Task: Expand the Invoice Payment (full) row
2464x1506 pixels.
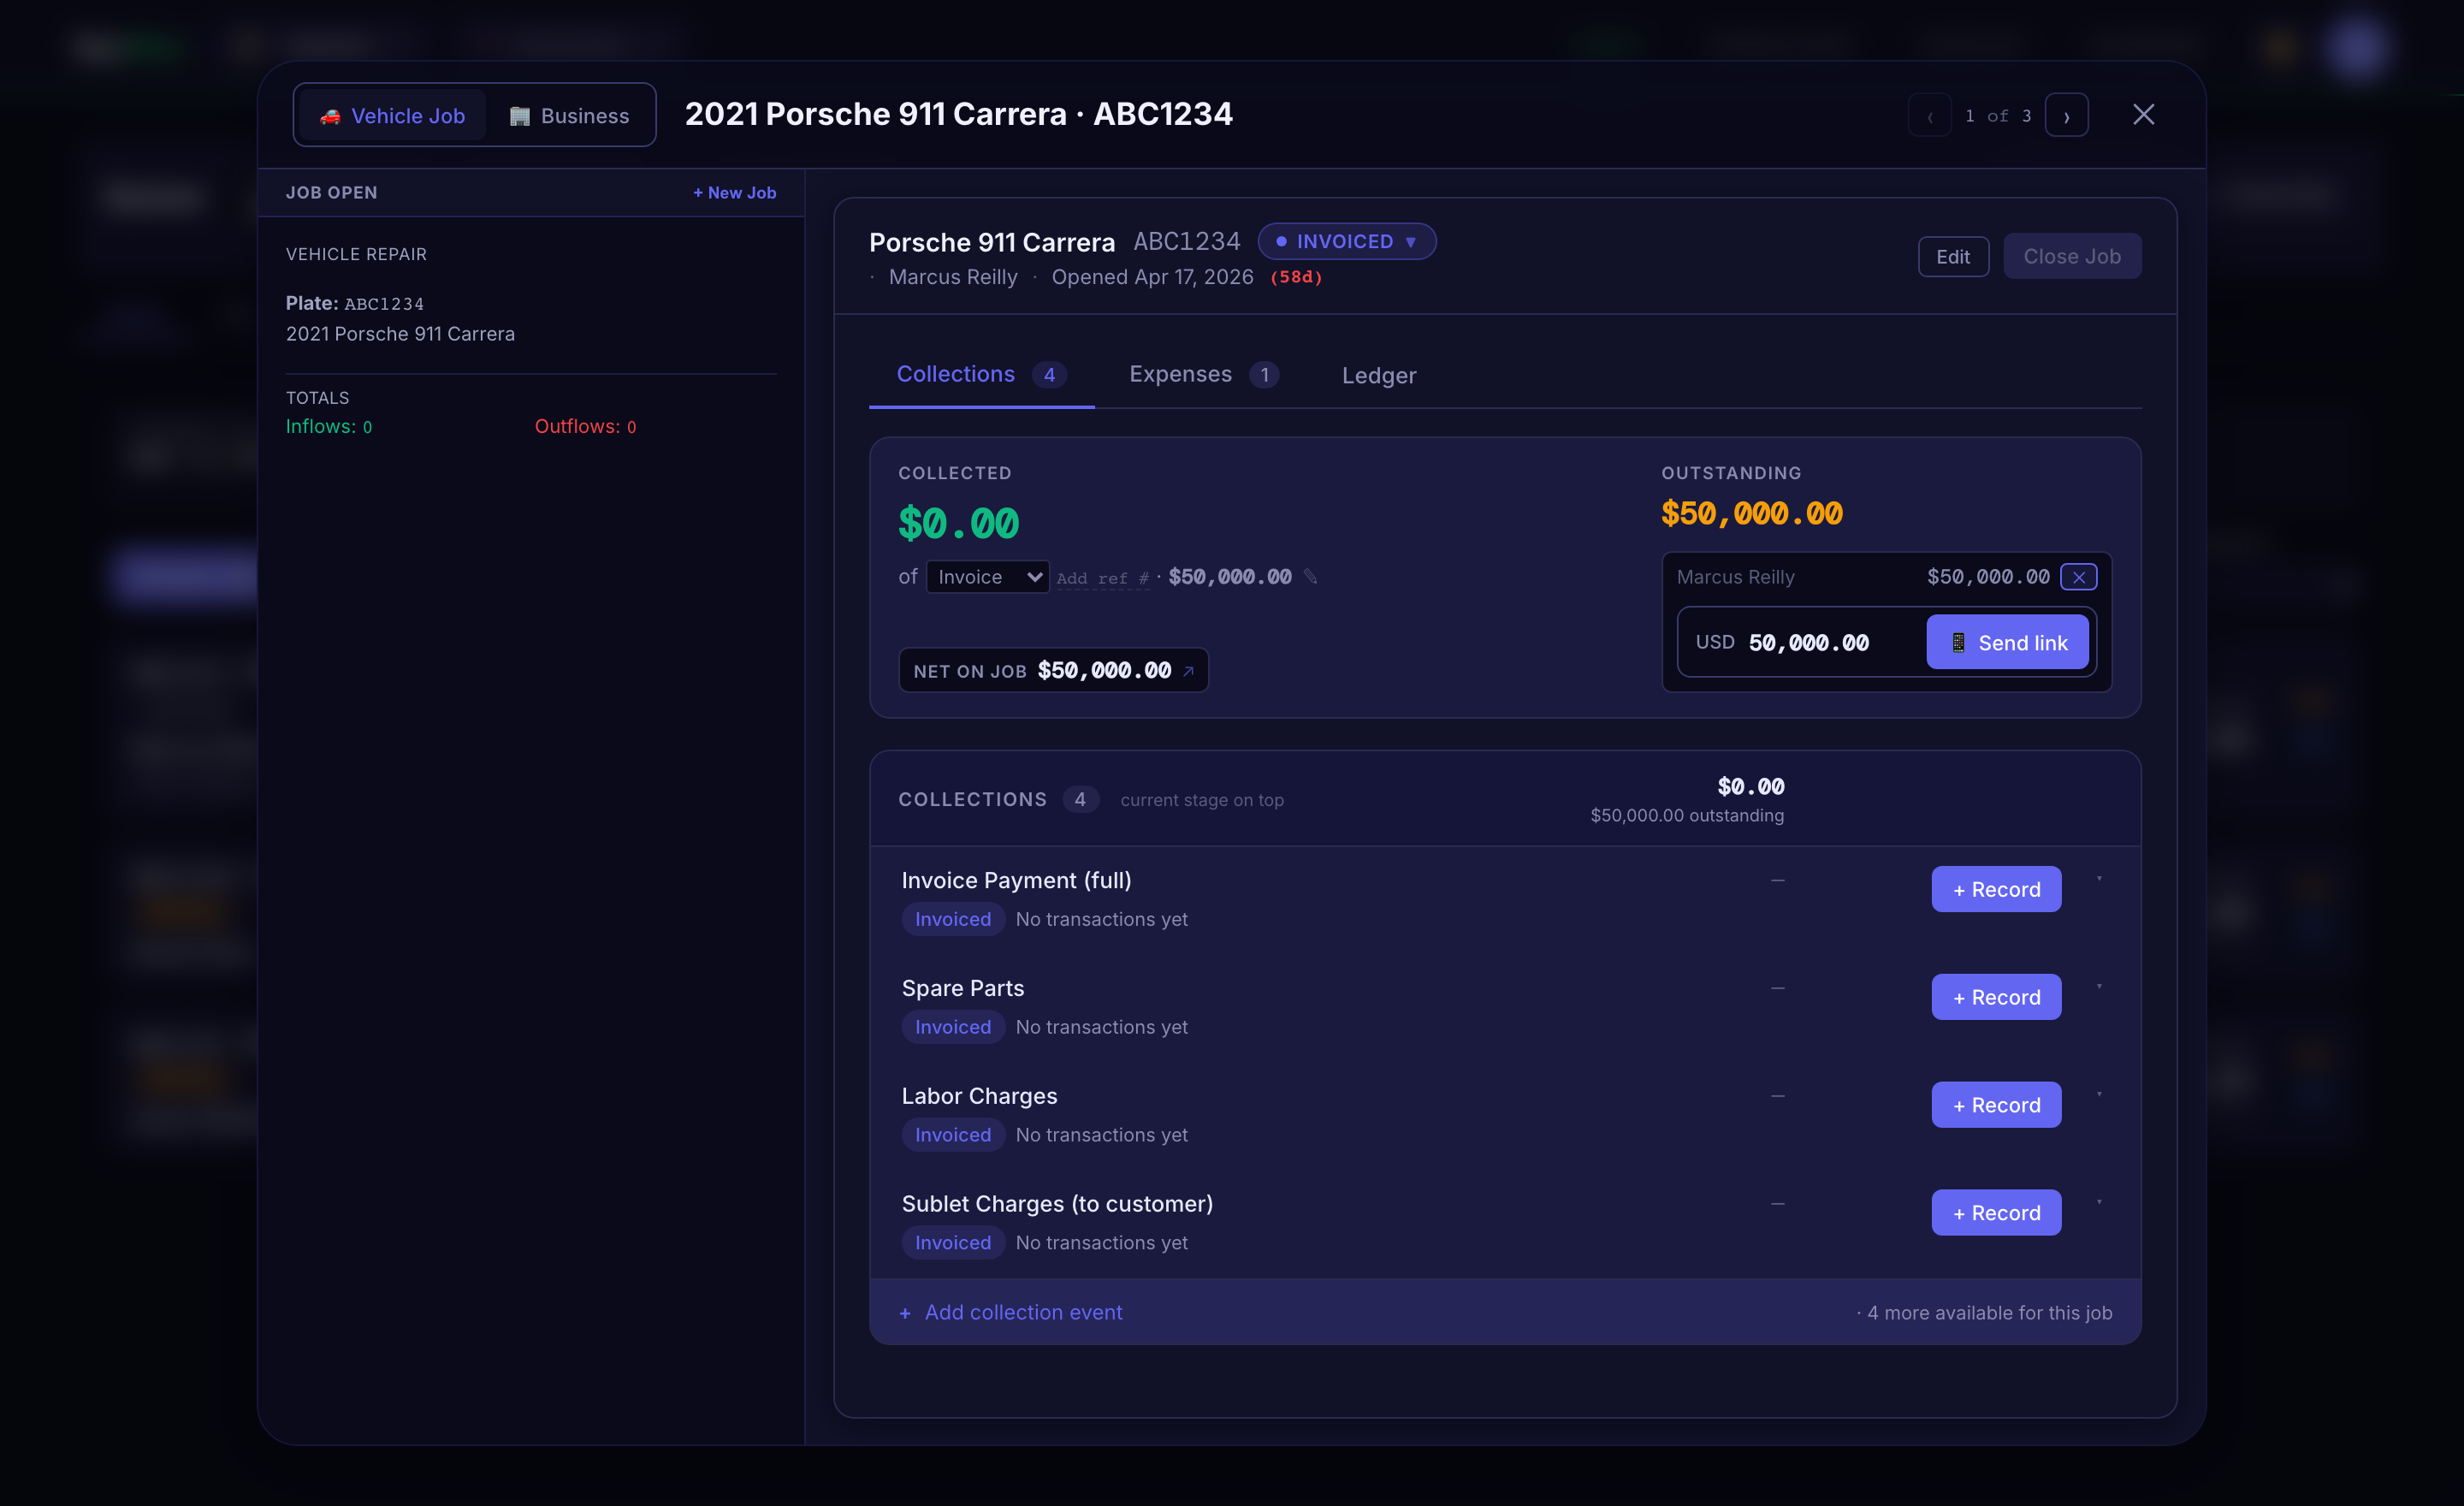Action: (2099, 880)
